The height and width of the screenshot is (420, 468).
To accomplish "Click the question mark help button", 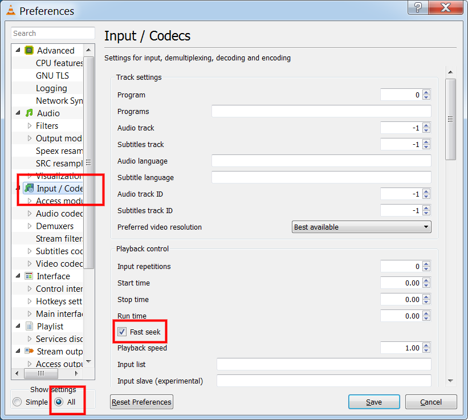I will 418,7.
